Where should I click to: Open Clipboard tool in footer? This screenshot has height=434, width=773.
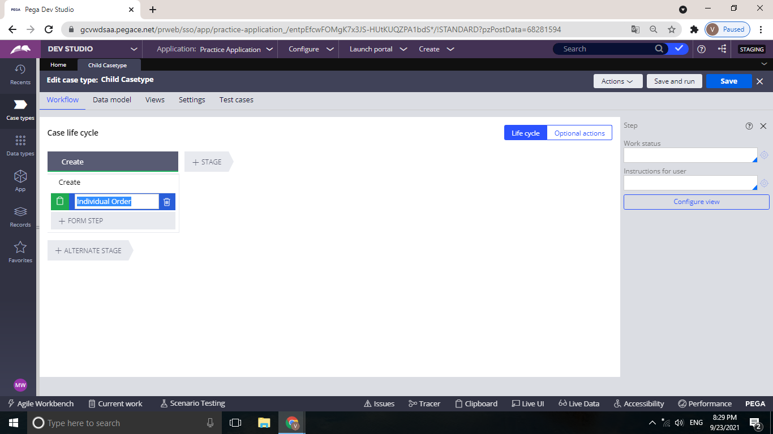point(476,403)
